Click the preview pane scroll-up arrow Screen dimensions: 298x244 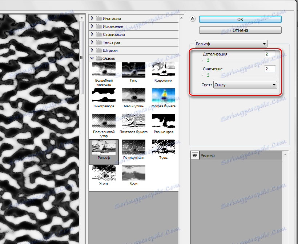click(x=82, y=18)
